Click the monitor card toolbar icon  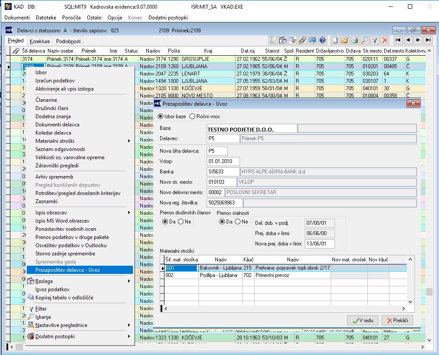[313, 40]
